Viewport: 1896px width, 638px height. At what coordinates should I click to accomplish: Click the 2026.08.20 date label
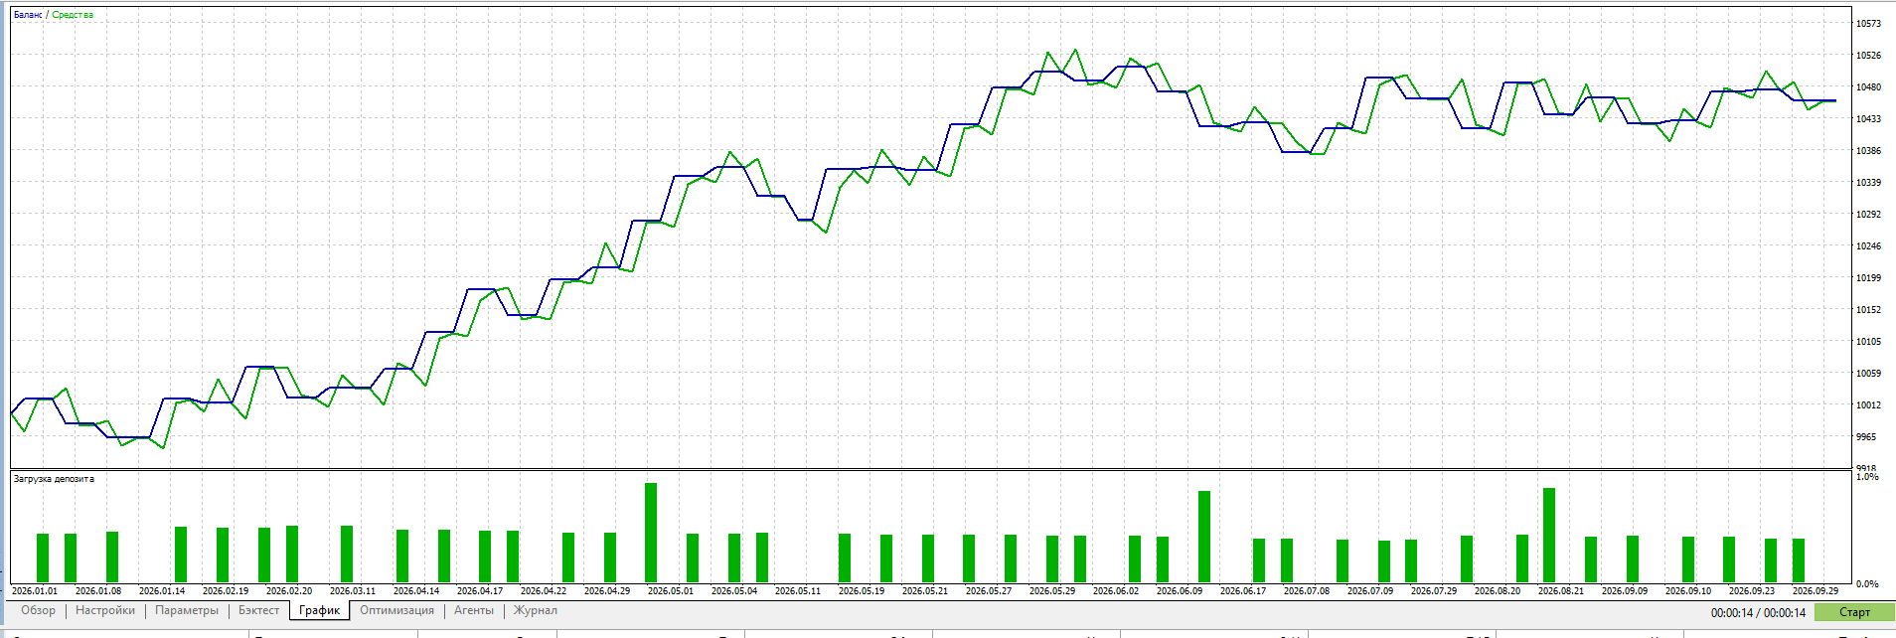[1498, 591]
